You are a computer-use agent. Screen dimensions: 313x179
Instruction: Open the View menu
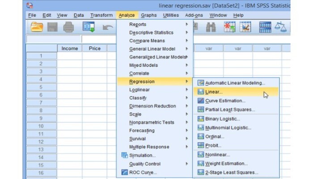pos(62,15)
